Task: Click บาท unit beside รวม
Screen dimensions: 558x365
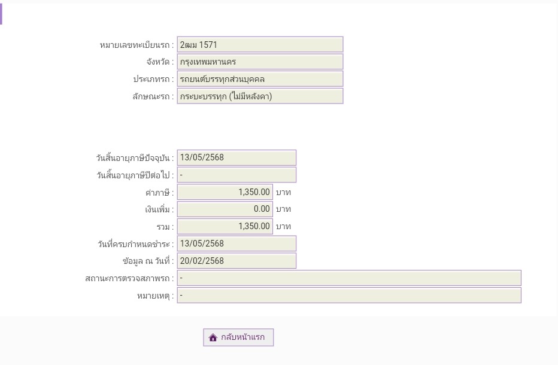Action: 283,227
